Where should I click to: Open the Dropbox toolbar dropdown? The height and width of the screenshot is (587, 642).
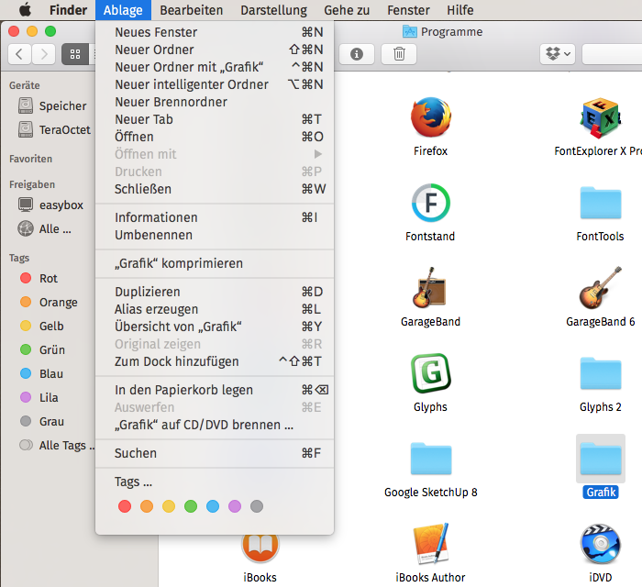(558, 54)
